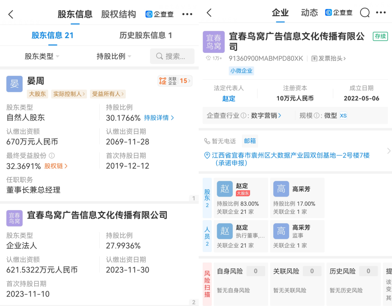The width and height of the screenshot is (392, 306).
Task: Expand the 股东类型 filter dropdown
Action: click(42, 57)
